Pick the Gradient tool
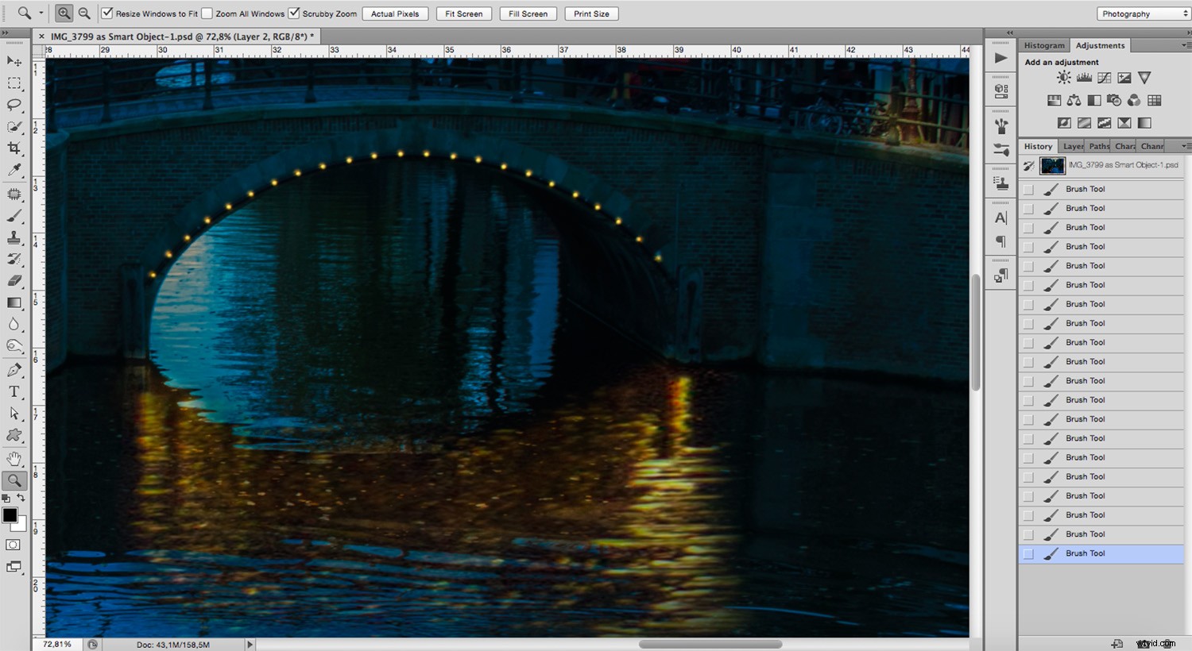This screenshot has height=651, width=1192. [x=14, y=302]
